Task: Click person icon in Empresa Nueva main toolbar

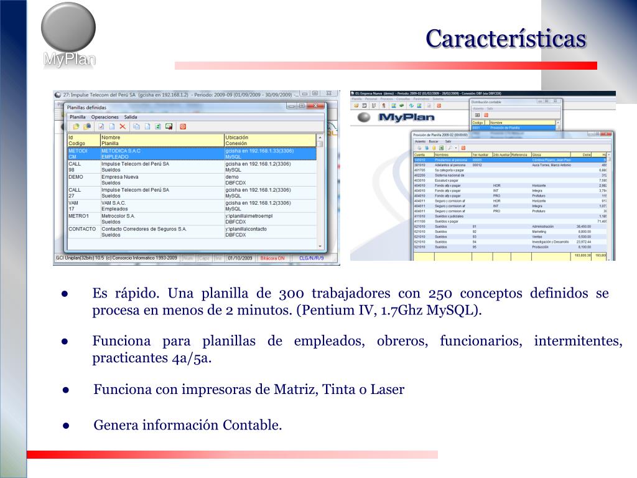Action: (384, 106)
